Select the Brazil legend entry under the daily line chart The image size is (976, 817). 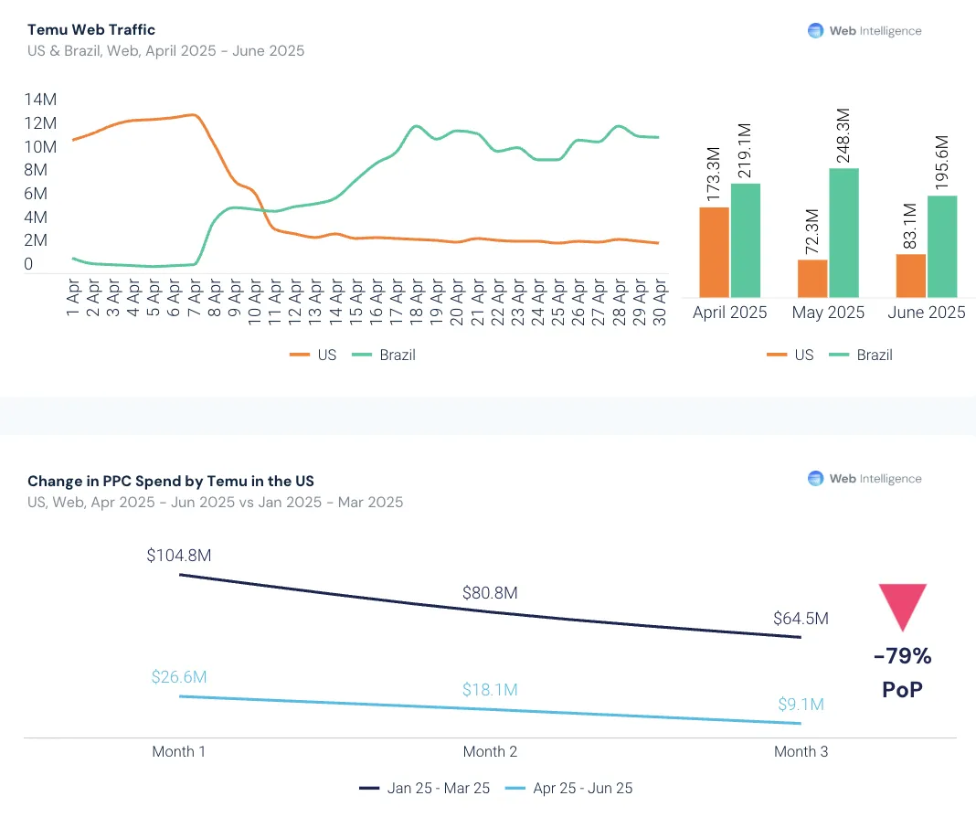[x=384, y=355]
